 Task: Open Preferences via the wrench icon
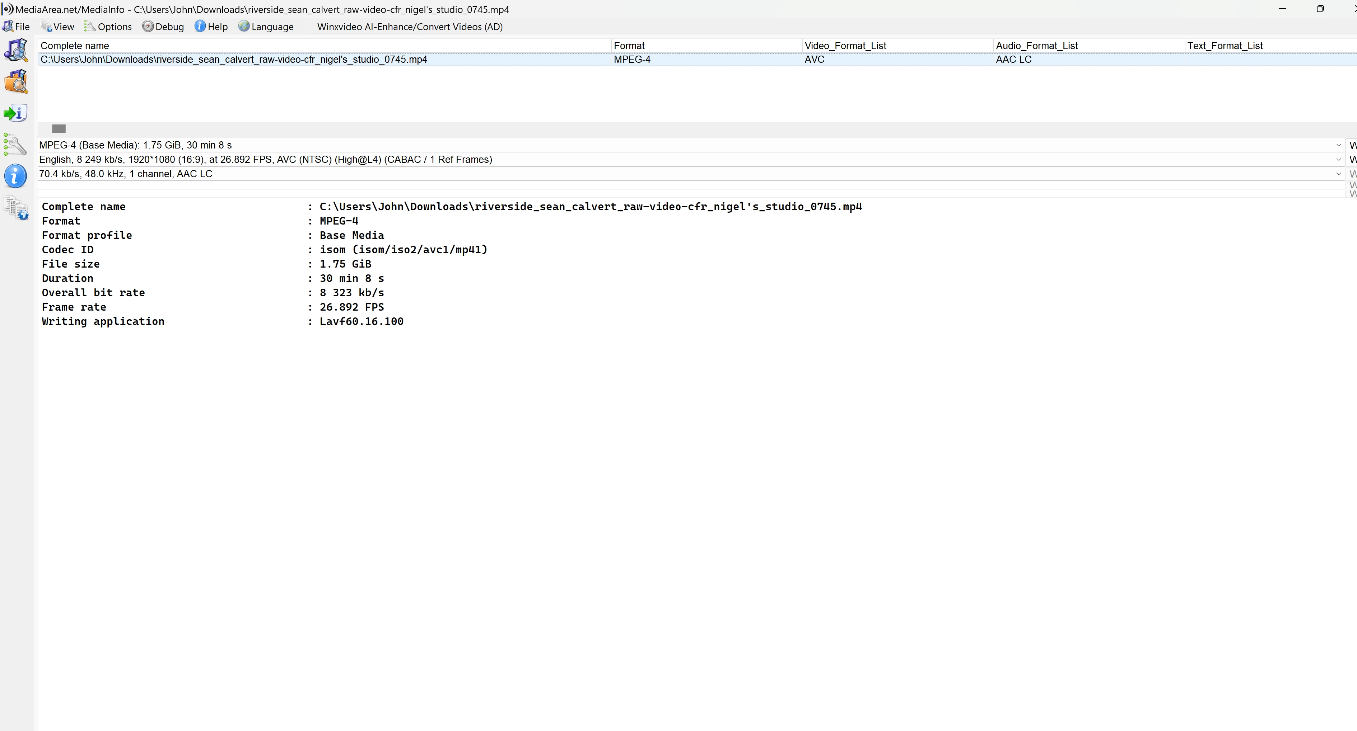click(x=16, y=145)
